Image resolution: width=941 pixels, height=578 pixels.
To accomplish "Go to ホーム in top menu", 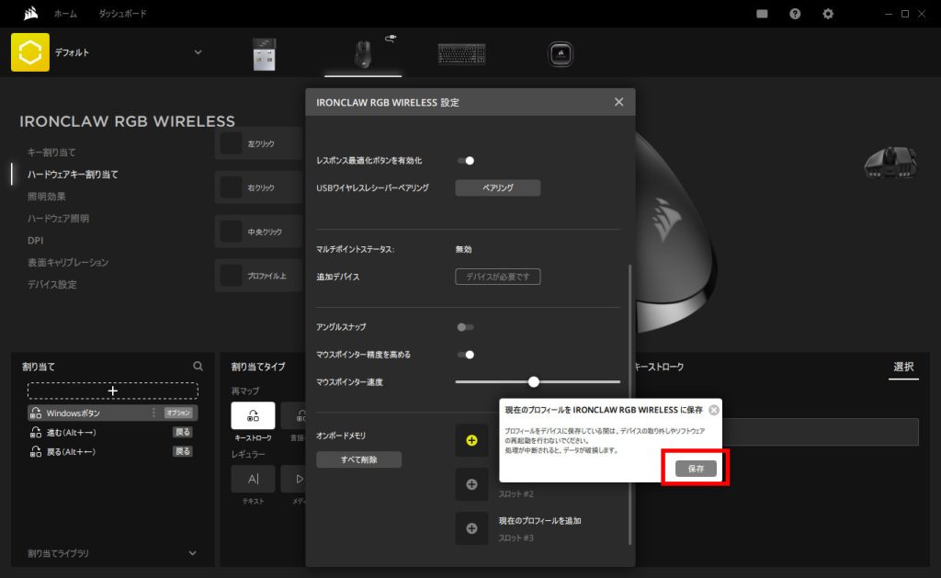I will click(65, 14).
